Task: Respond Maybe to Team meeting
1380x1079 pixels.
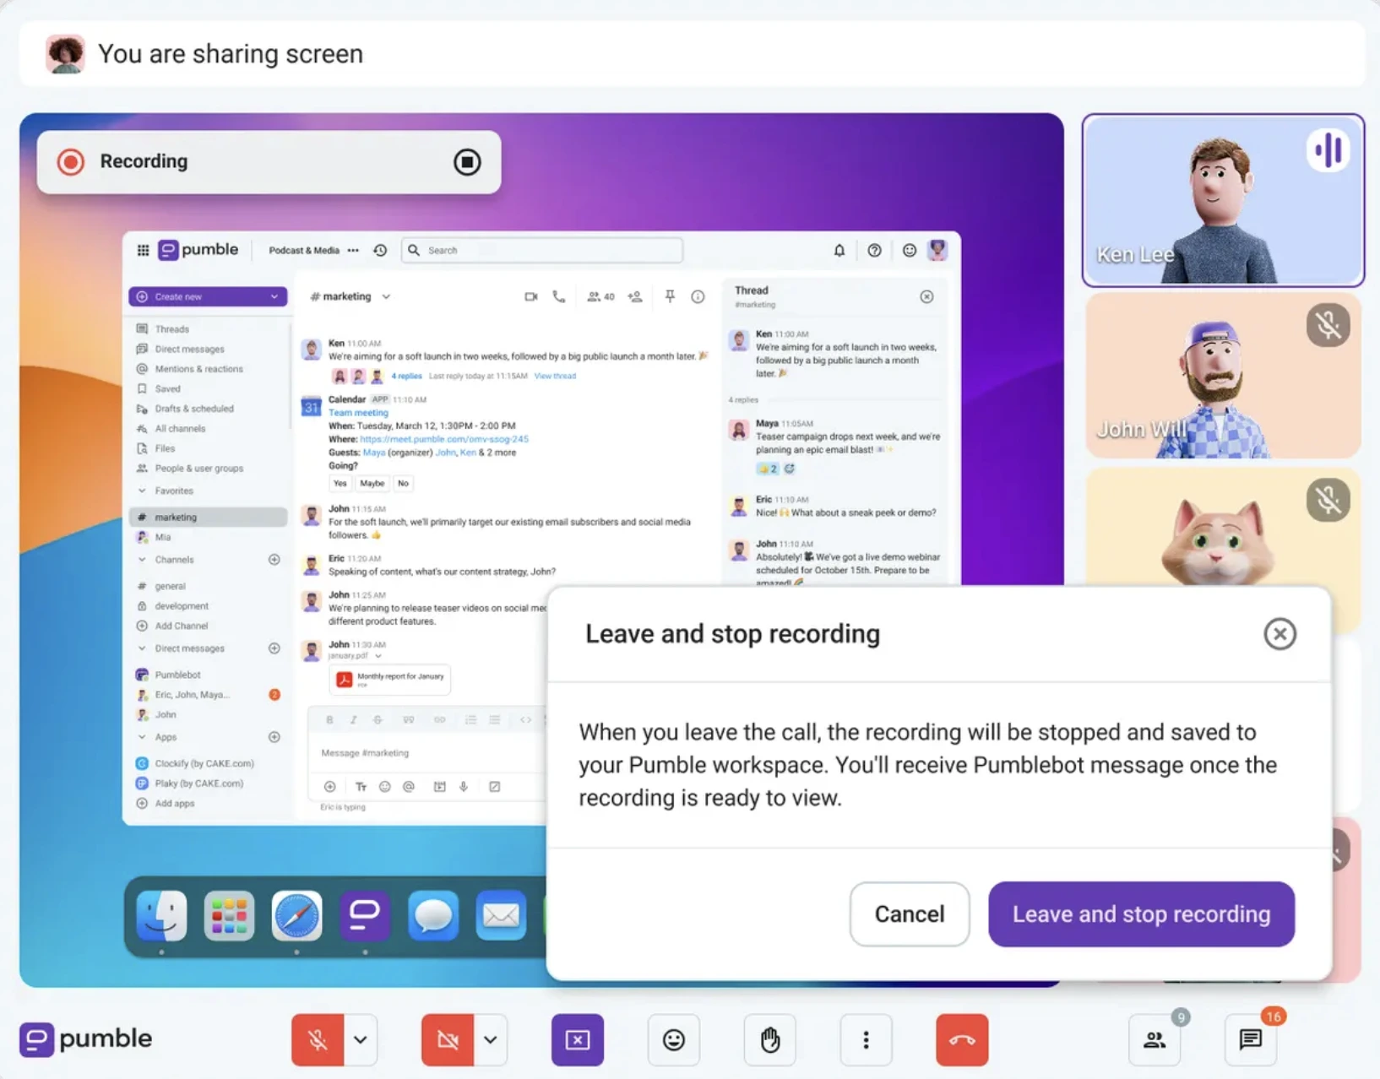Action: 372,483
